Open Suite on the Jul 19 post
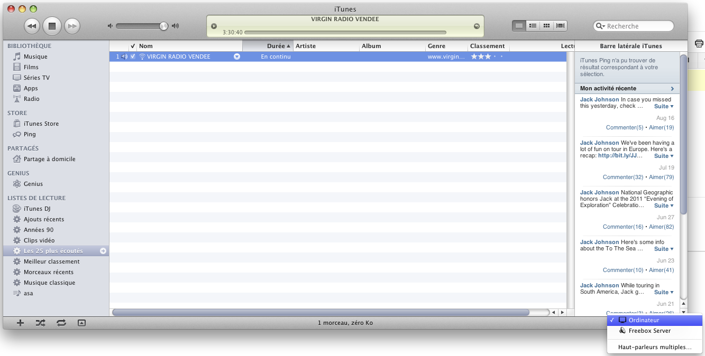The width and height of the screenshot is (705, 356). tap(664, 156)
